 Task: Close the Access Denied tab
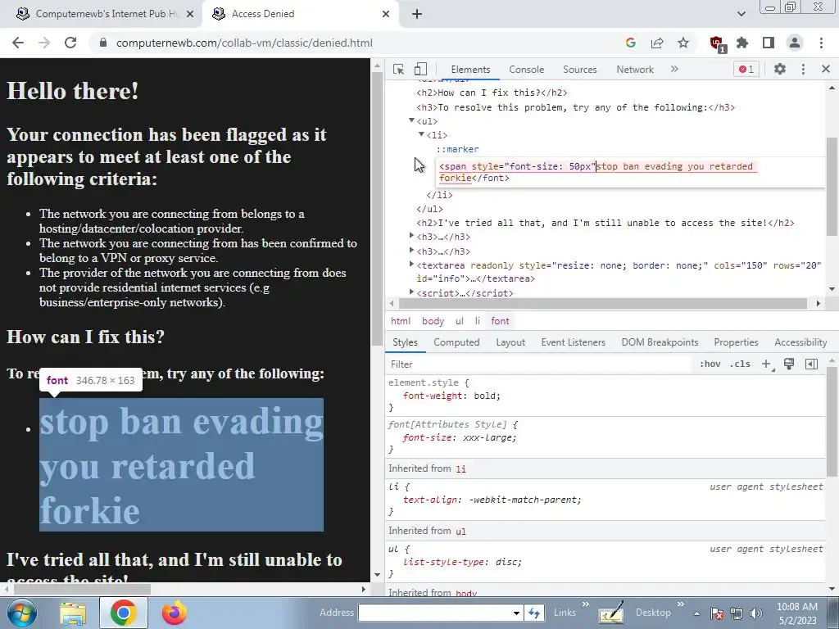pyautogui.click(x=386, y=14)
